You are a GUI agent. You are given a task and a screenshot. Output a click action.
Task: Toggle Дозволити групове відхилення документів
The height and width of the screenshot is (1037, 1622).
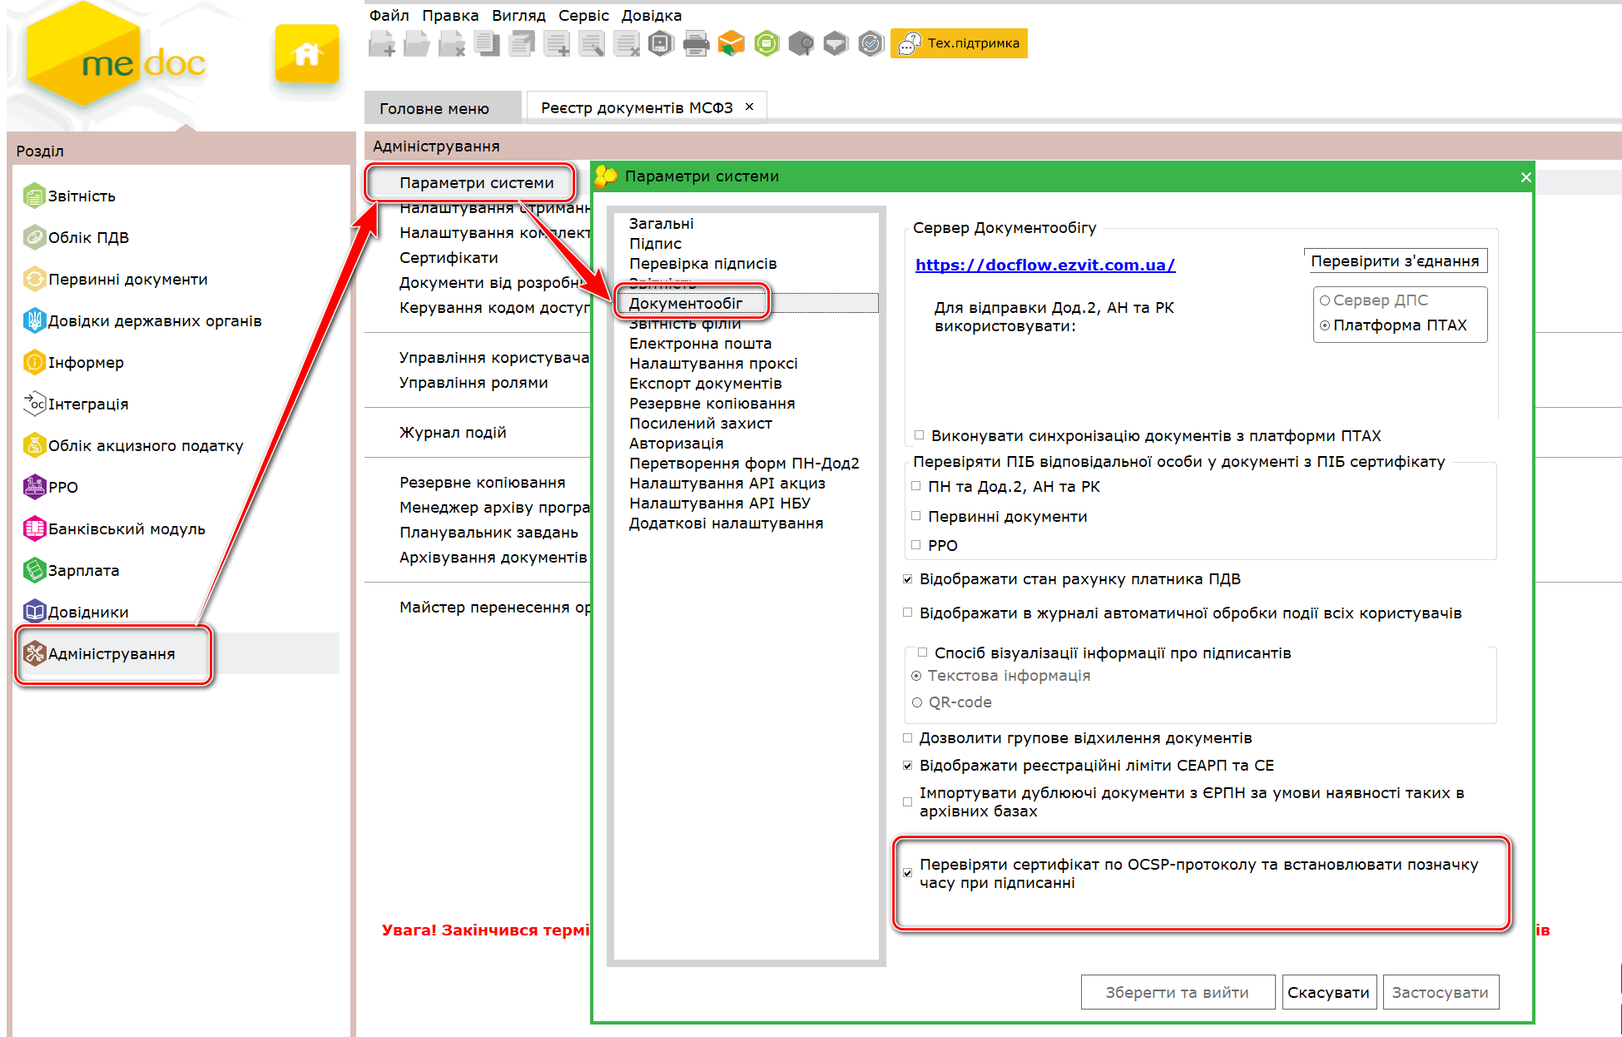coord(908,738)
